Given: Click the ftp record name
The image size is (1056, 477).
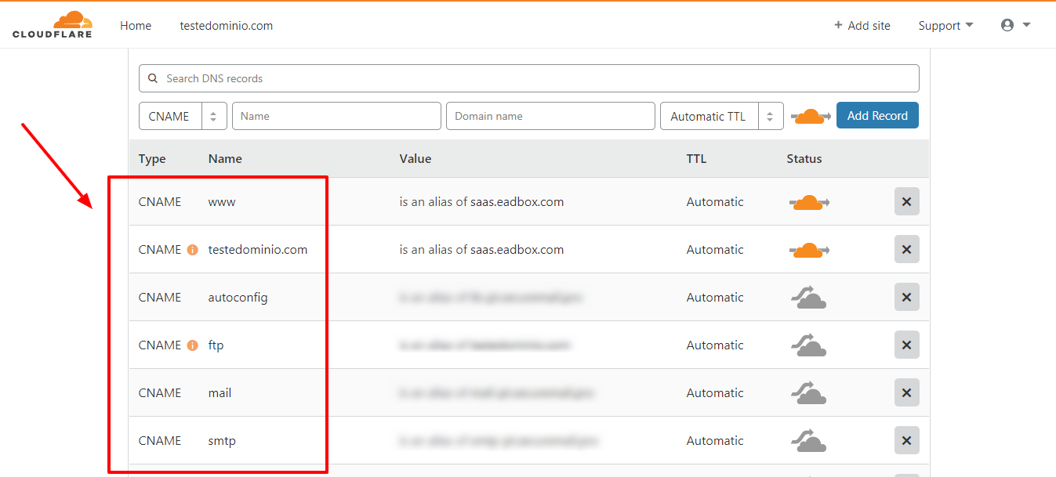Looking at the screenshot, I should pos(216,345).
